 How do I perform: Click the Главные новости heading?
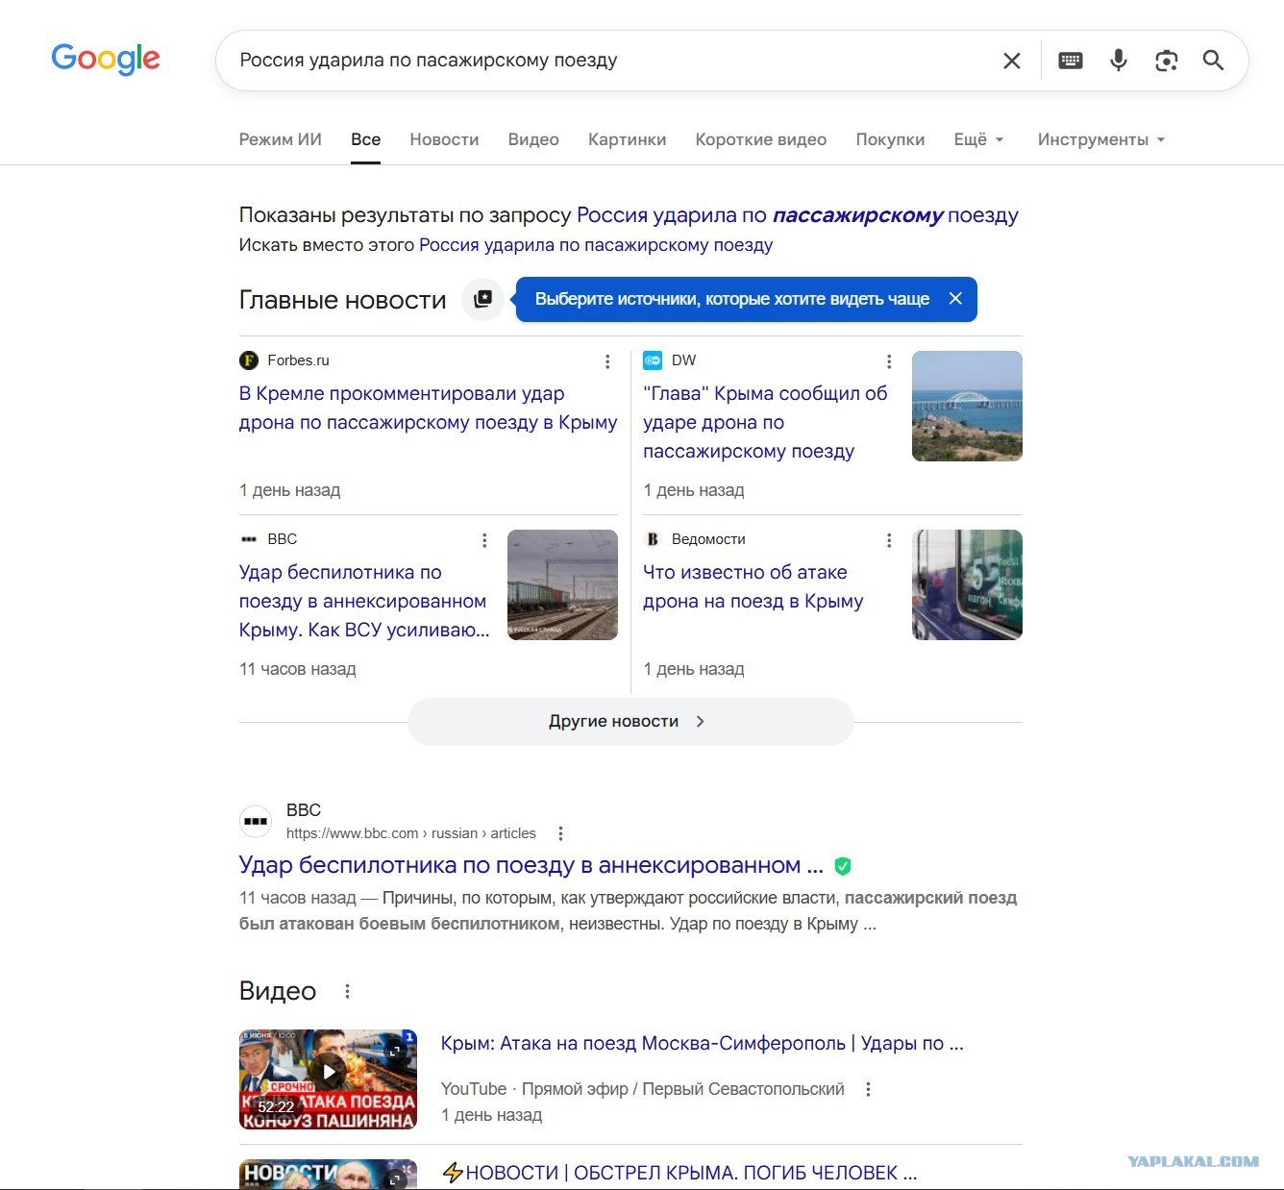point(343,300)
